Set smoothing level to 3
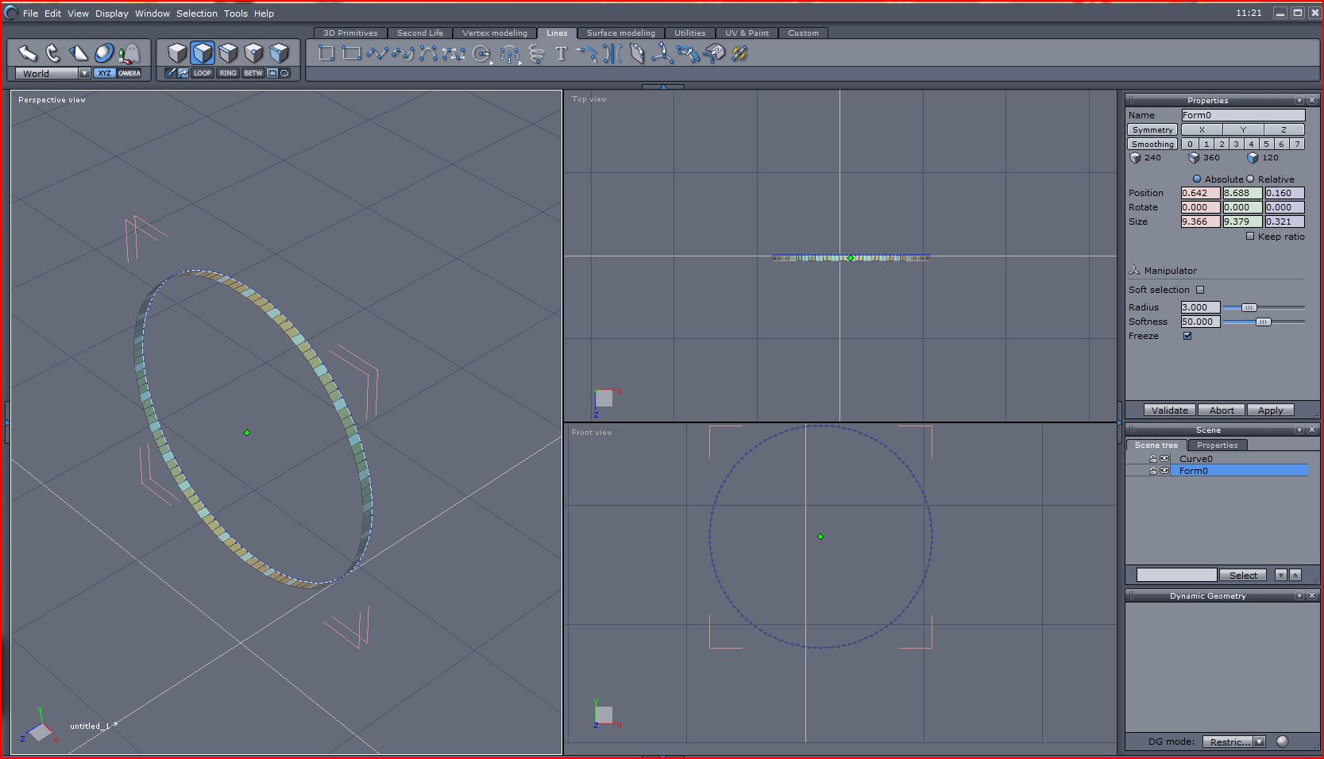 click(x=1236, y=144)
